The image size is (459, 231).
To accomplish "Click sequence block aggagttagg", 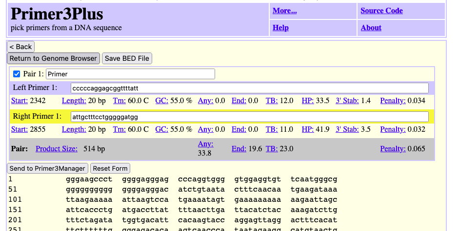I will coord(258,220).
